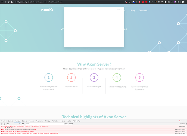Click the 'Unchecked runtime.lastError' message
This screenshot has height=136, width=187.
click(30, 133)
